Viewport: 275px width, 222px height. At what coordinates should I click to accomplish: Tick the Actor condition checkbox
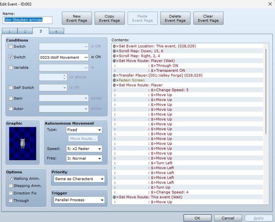point(10,108)
